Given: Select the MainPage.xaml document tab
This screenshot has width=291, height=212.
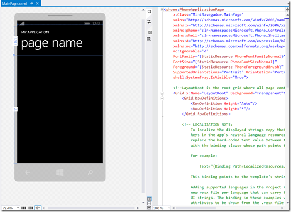Looking at the screenshot, I should point(14,4).
